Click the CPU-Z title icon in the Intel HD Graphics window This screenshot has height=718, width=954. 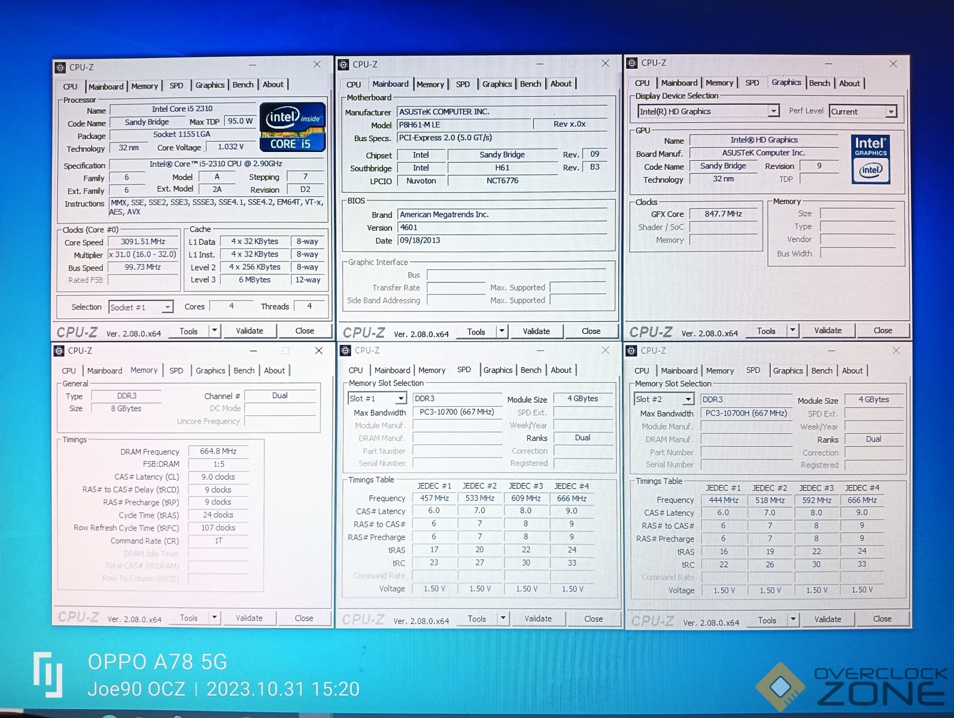632,63
